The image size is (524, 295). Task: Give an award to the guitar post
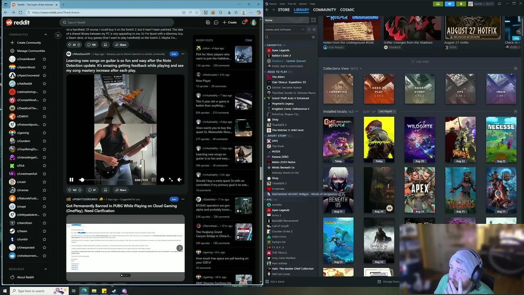tap(105, 190)
